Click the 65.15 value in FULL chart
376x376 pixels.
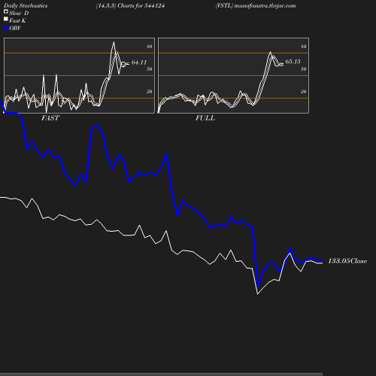tap(293, 62)
